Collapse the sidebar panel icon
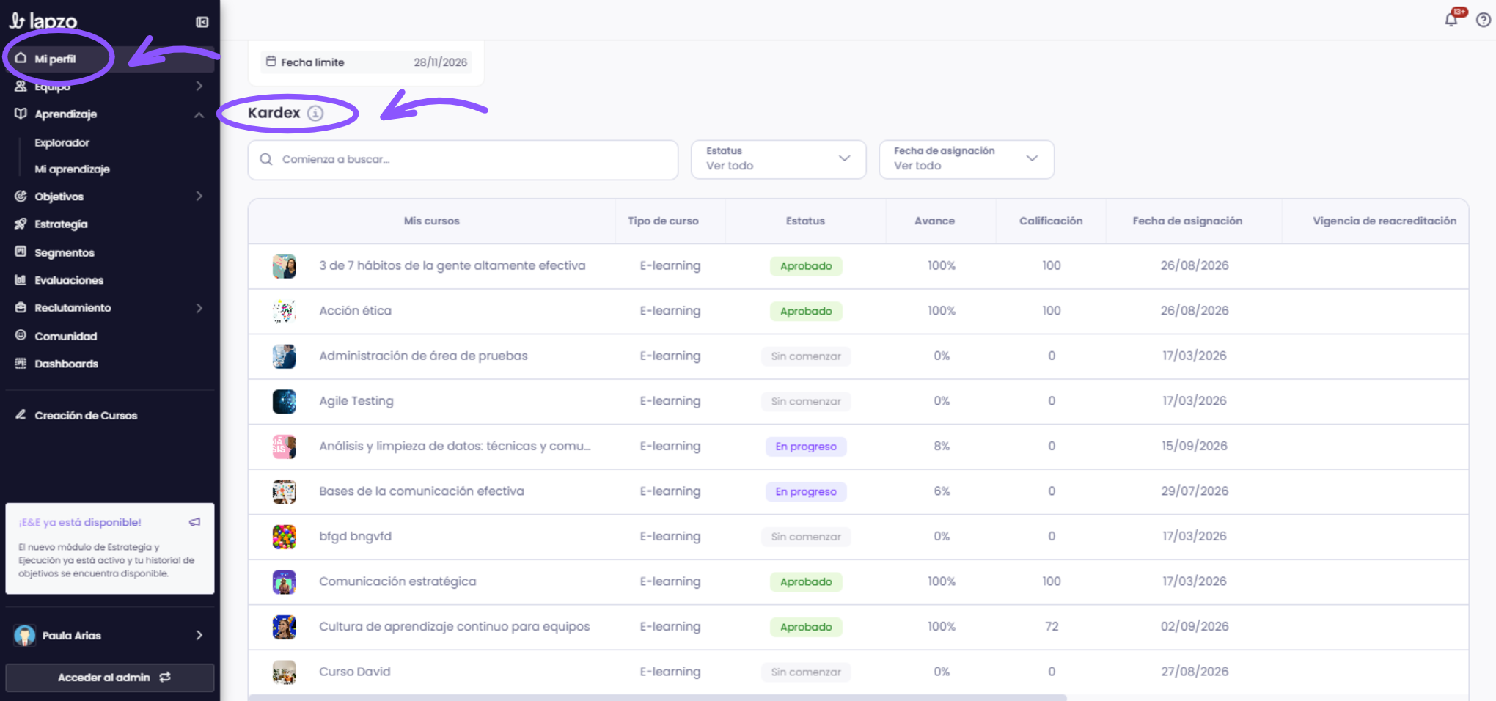This screenshot has width=1496, height=701. [202, 22]
